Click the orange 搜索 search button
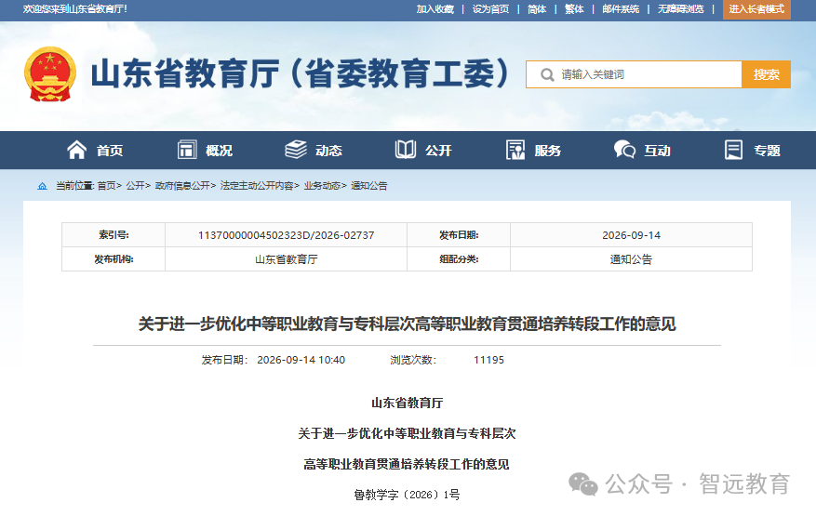816x516 pixels. click(x=766, y=74)
